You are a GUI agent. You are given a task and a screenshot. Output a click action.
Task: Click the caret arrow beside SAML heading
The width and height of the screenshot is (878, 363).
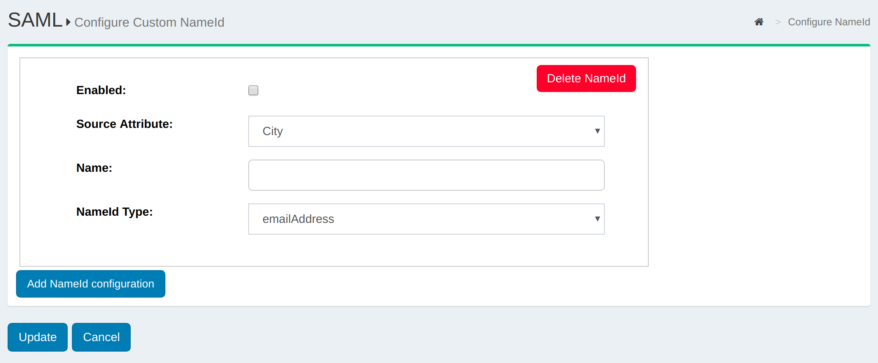[x=68, y=22]
